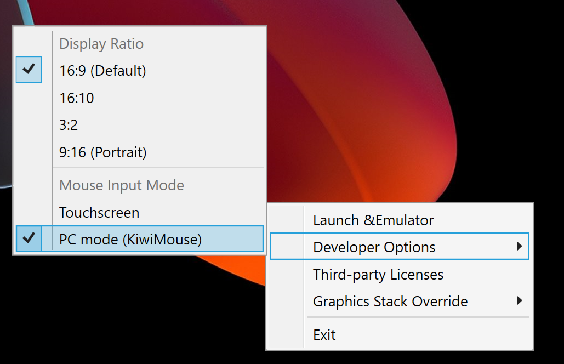Click the Mouse Input Mode header
The image size is (564, 364).
(121, 185)
